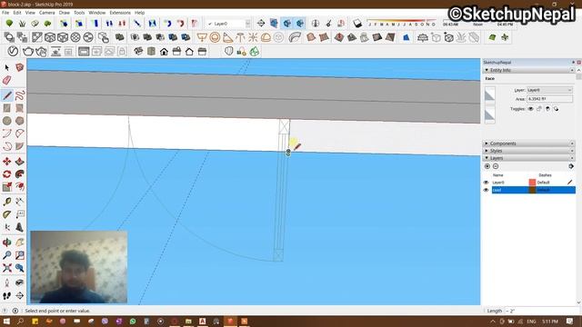Viewport: 582px width, 327px height.
Task: Select the Paint Bucket tool
Action: pos(20,67)
